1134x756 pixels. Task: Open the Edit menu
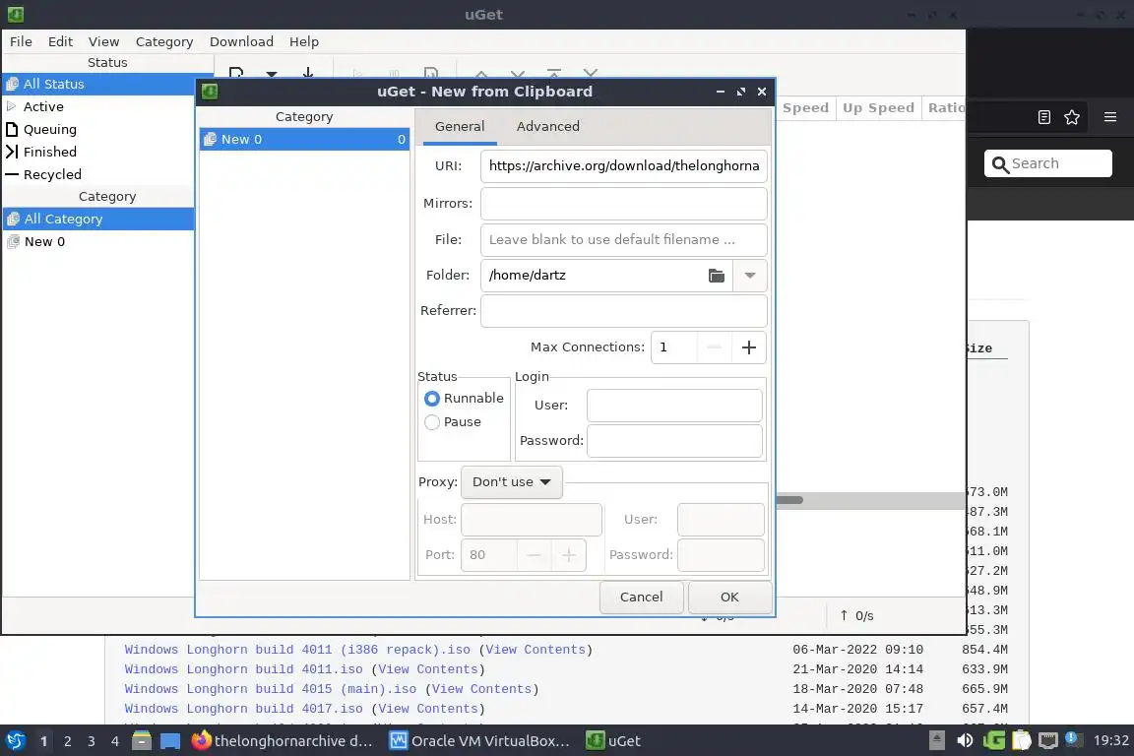(x=60, y=42)
